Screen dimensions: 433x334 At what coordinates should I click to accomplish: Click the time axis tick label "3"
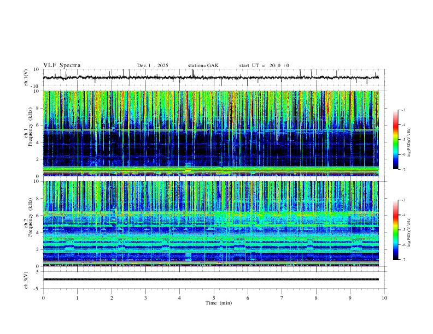(145, 298)
